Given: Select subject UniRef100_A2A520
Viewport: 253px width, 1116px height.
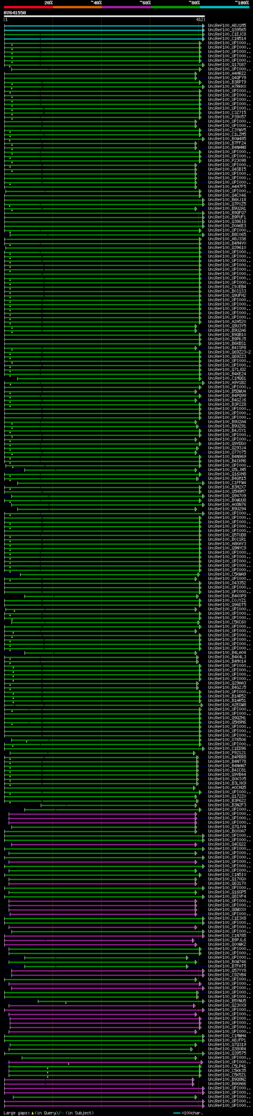Looking at the screenshot, I should click(227, 321).
